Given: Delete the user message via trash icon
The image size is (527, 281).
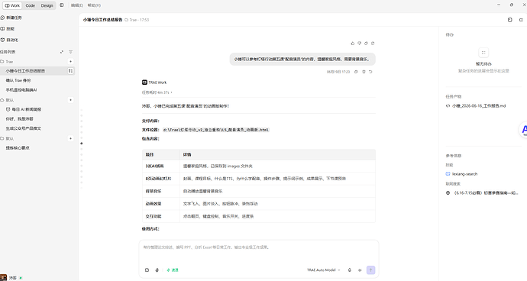Looking at the screenshot, I should 364,72.
